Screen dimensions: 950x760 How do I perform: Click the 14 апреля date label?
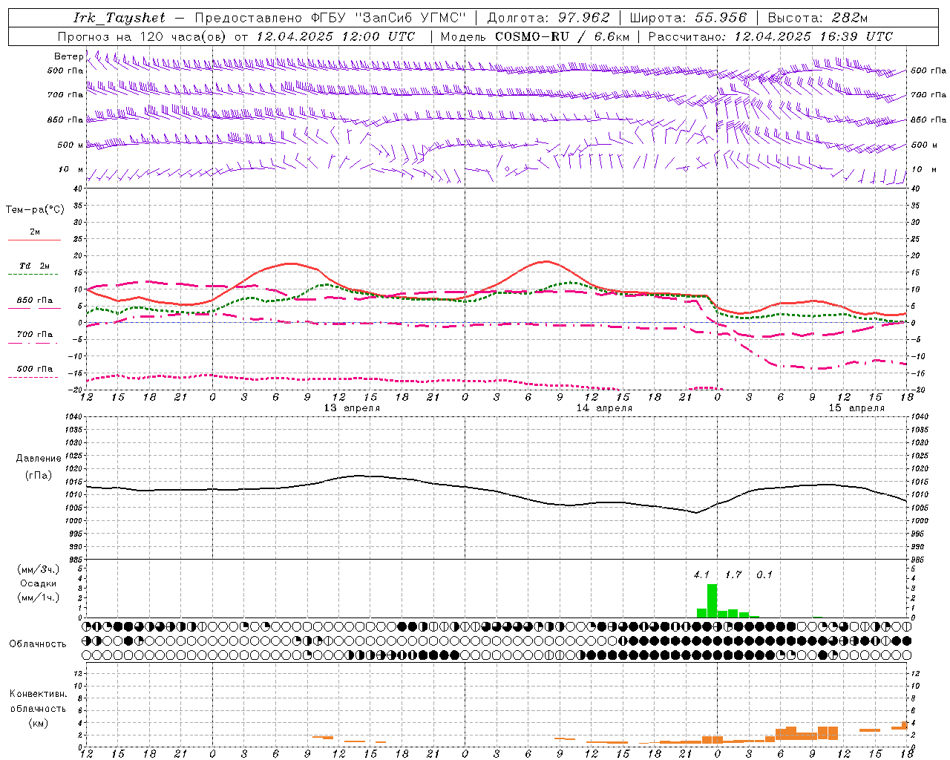pos(604,408)
